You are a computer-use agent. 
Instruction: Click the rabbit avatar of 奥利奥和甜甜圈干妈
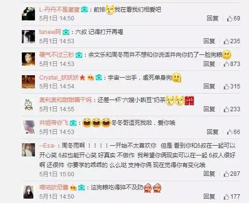coord(29,105)
